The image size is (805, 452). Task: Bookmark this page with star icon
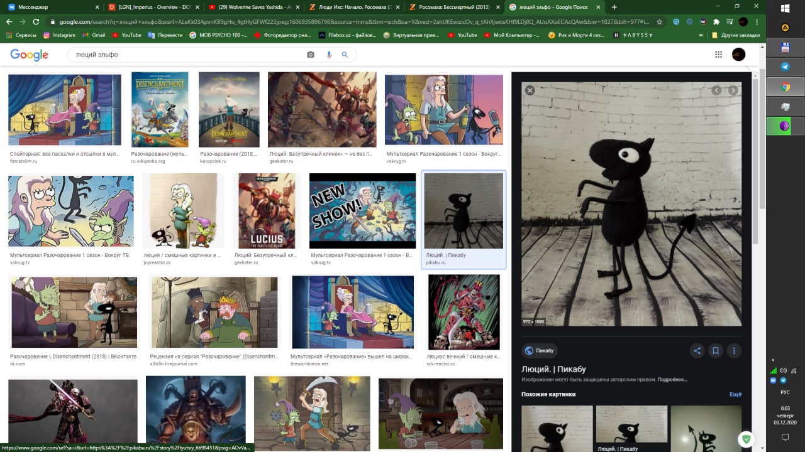click(x=659, y=21)
